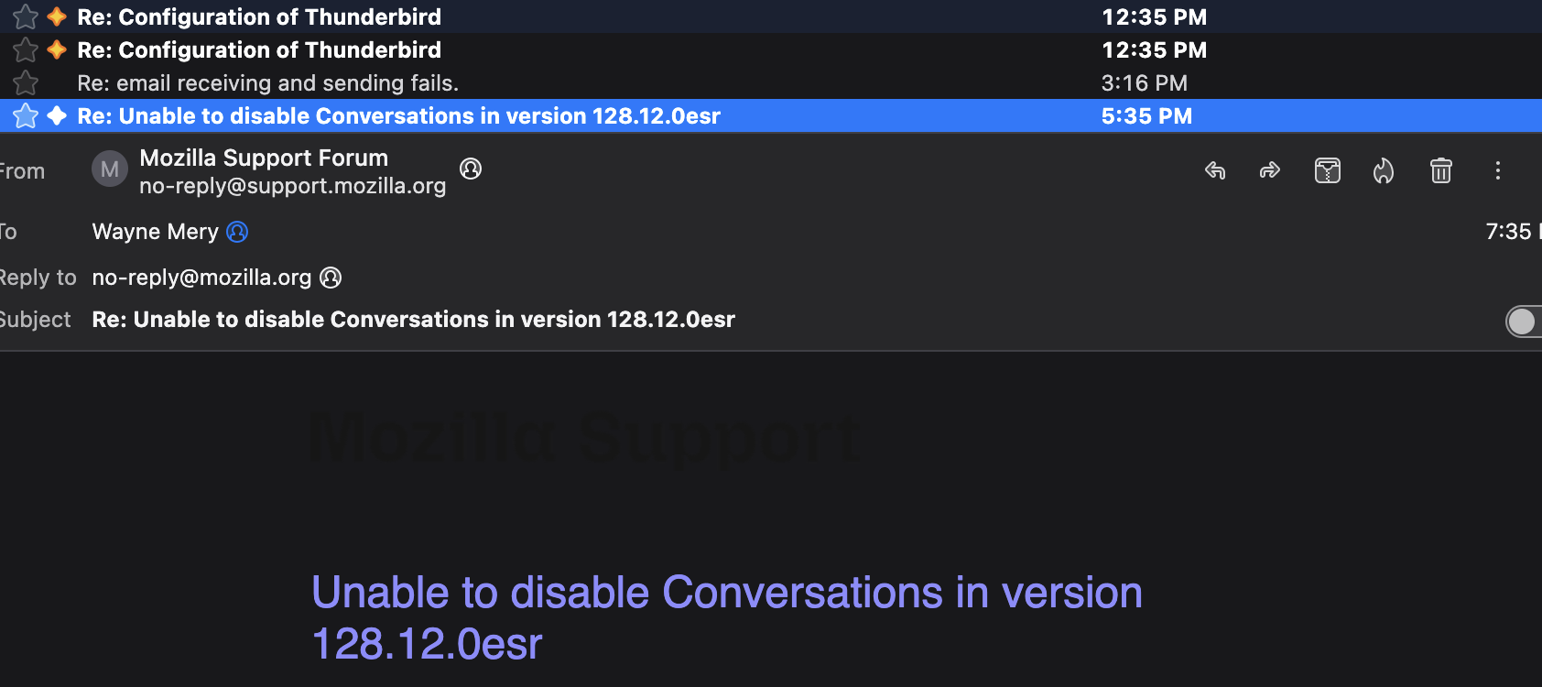The width and height of the screenshot is (1542, 687).
Task: Click the Reply-to address no-reply@mozilla.org
Action: pyautogui.click(x=201, y=278)
